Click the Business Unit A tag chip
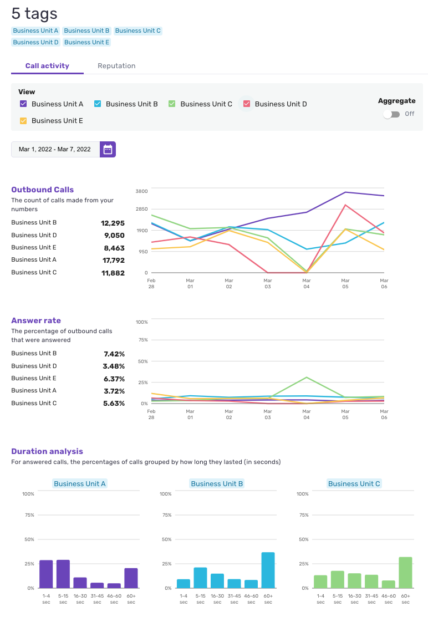Screen dimensions: 428x617 (35, 31)
